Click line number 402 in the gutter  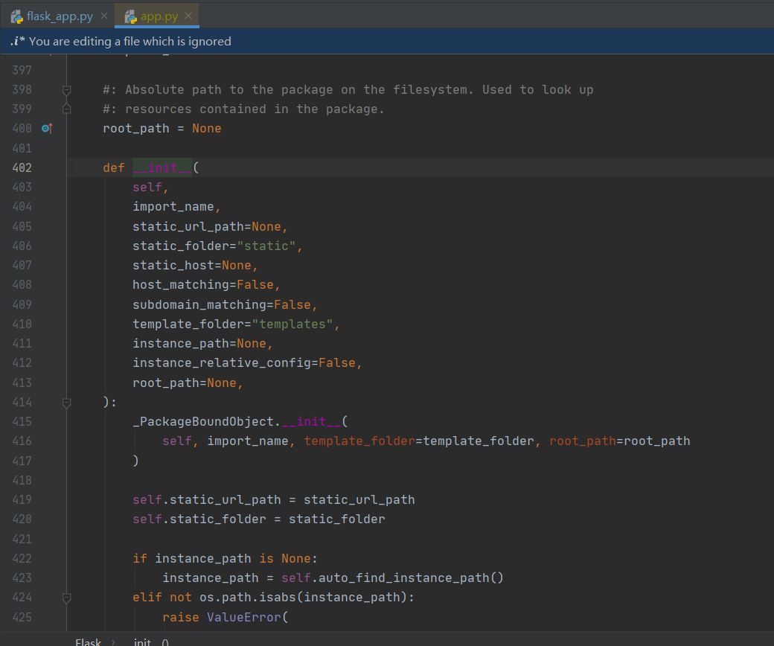click(22, 167)
